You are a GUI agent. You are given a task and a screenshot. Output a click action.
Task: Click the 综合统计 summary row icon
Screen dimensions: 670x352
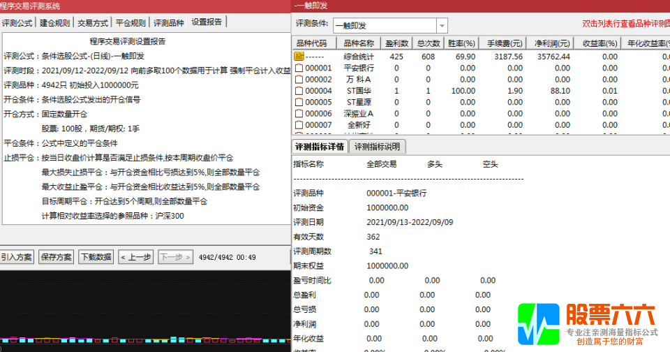[299, 56]
